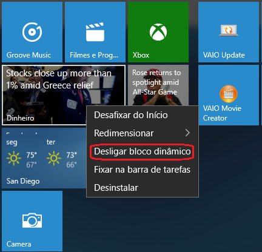Select Fixar na barra de tarefas

143,170
